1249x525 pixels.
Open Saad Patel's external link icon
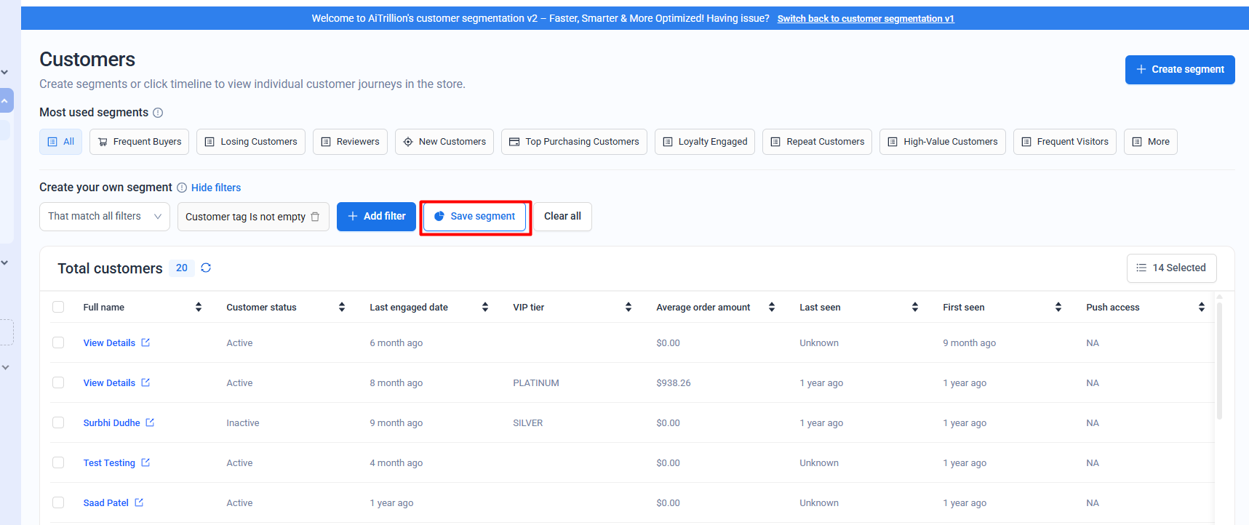[139, 502]
